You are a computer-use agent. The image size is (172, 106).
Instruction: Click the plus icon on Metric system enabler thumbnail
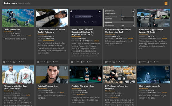[x=167, y=68]
